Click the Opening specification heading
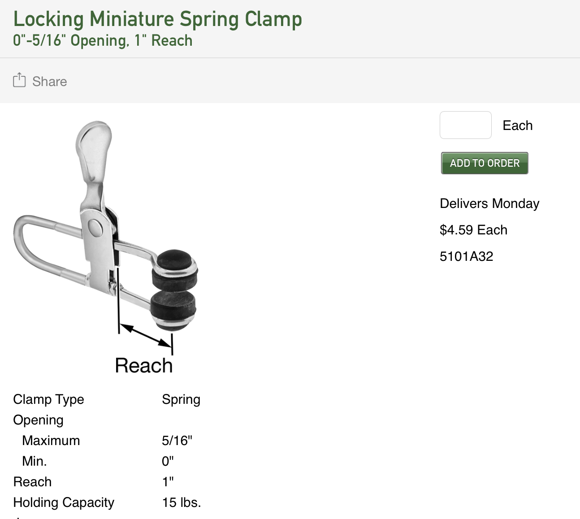 tap(38, 420)
